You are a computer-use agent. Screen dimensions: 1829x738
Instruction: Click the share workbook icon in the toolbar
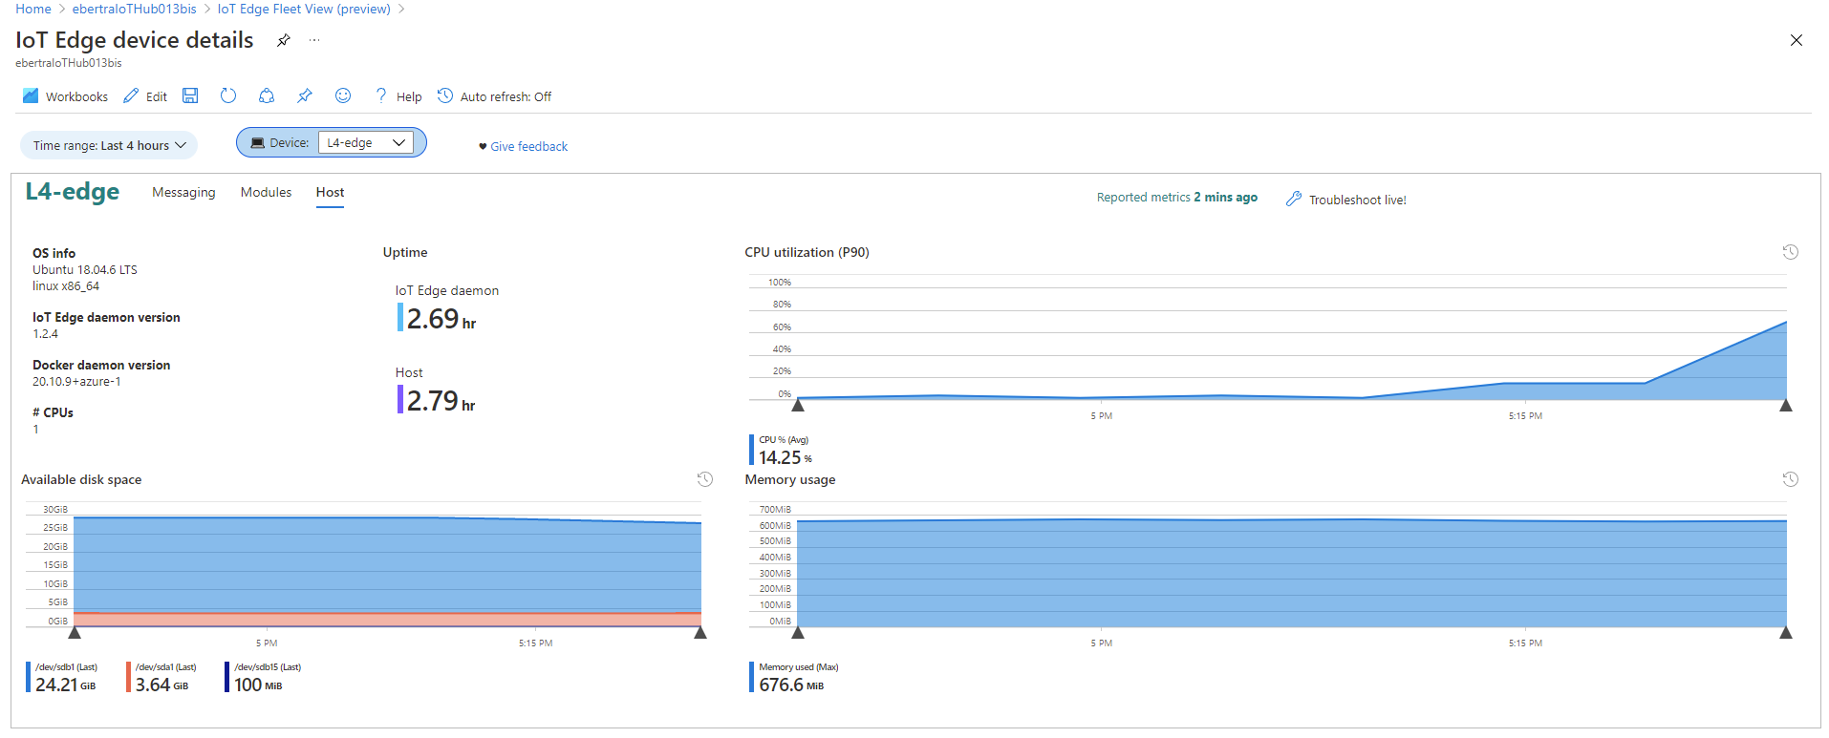[x=267, y=95]
